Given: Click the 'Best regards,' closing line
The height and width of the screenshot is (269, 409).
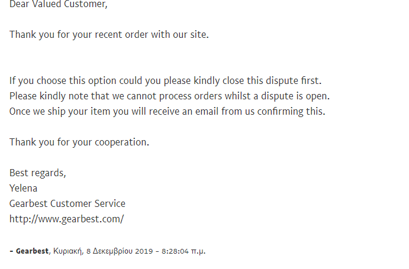Looking at the screenshot, I should pos(37,173).
